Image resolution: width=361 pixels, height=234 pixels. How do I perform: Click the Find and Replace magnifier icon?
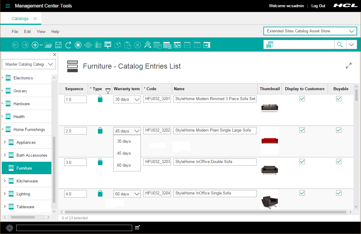click(x=147, y=45)
